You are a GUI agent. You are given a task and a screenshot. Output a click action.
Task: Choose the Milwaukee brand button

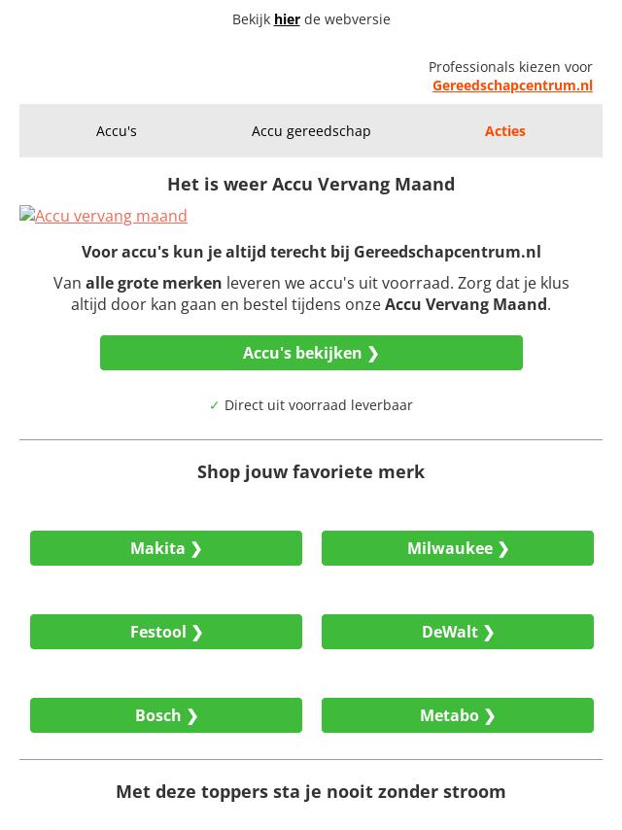coord(458,548)
